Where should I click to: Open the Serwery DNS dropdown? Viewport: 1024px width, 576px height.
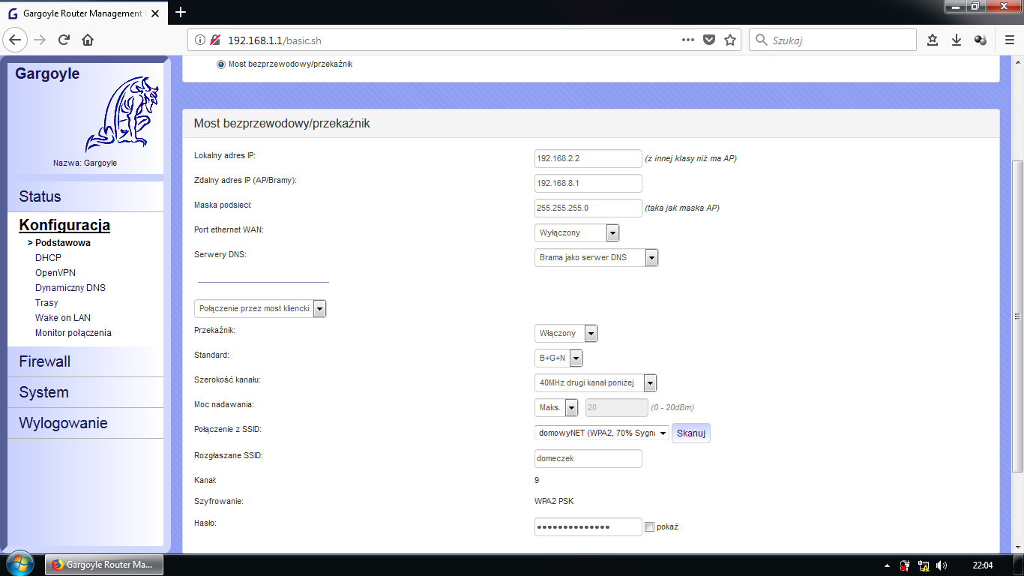click(x=597, y=258)
